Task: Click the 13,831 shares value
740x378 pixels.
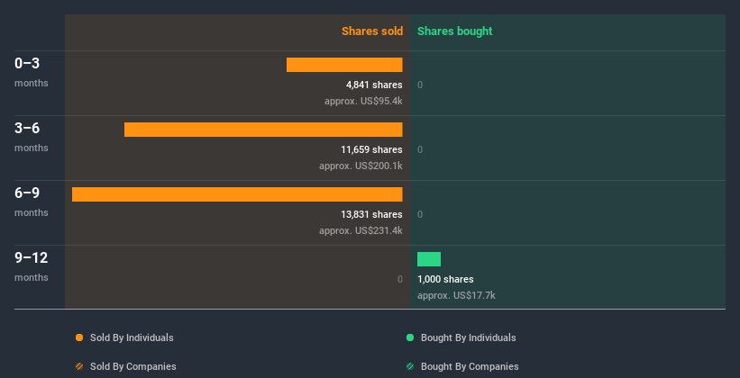Action: (372, 214)
